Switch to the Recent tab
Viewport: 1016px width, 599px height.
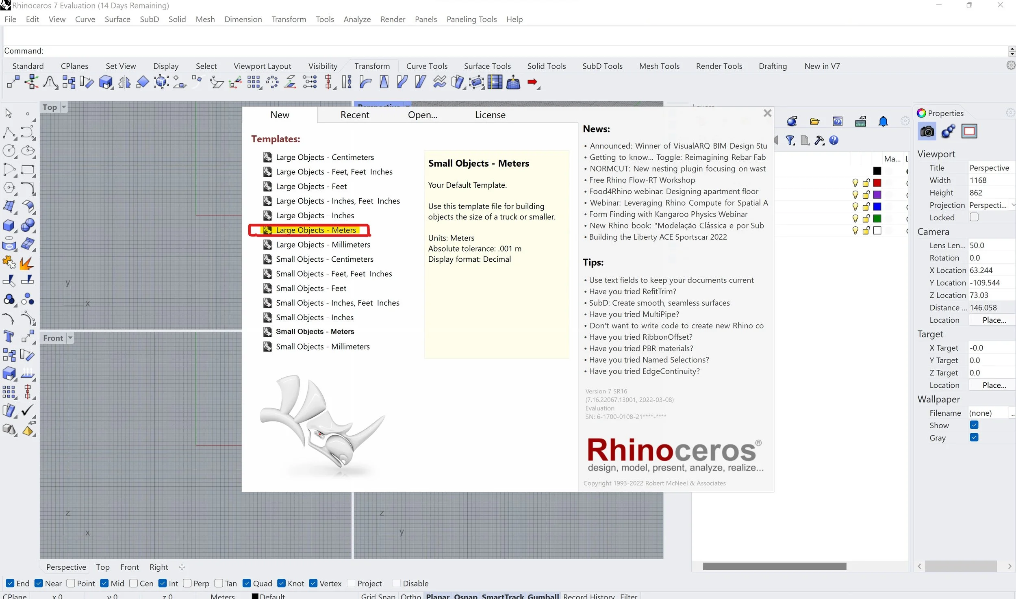pyautogui.click(x=354, y=115)
